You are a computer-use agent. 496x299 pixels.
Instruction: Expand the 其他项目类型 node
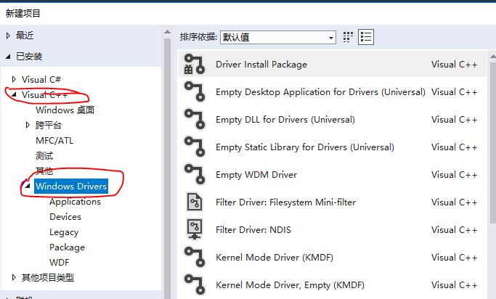pos(14,277)
